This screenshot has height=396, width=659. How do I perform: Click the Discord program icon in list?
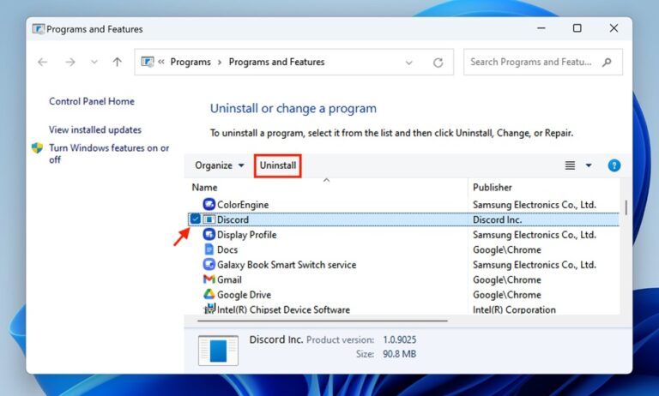[209, 219]
